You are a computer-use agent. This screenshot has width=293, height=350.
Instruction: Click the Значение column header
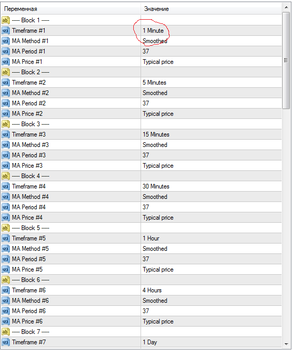point(211,9)
